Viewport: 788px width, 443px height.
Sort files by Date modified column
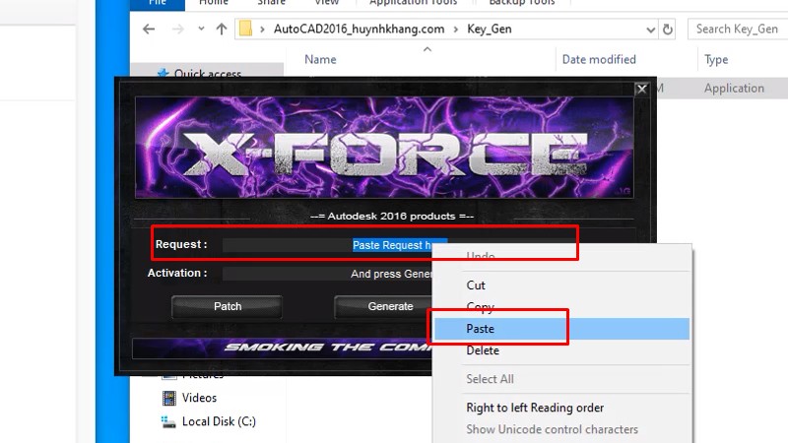point(599,60)
